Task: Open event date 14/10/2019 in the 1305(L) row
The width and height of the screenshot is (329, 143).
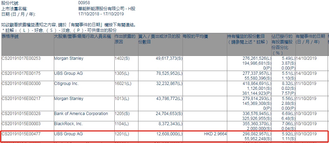Action: tap(306, 73)
